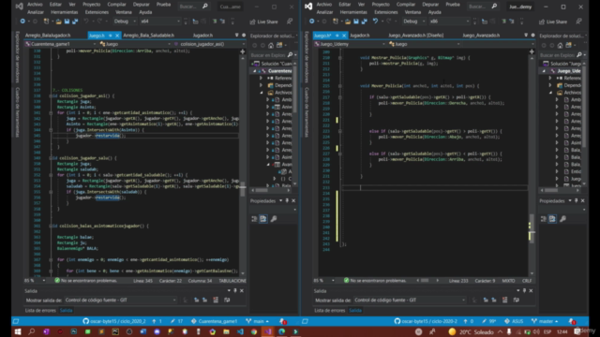Click wrench Property Pages icon in right Propiedades
The width and height of the screenshot is (600, 337).
pyautogui.click(x=562, y=219)
